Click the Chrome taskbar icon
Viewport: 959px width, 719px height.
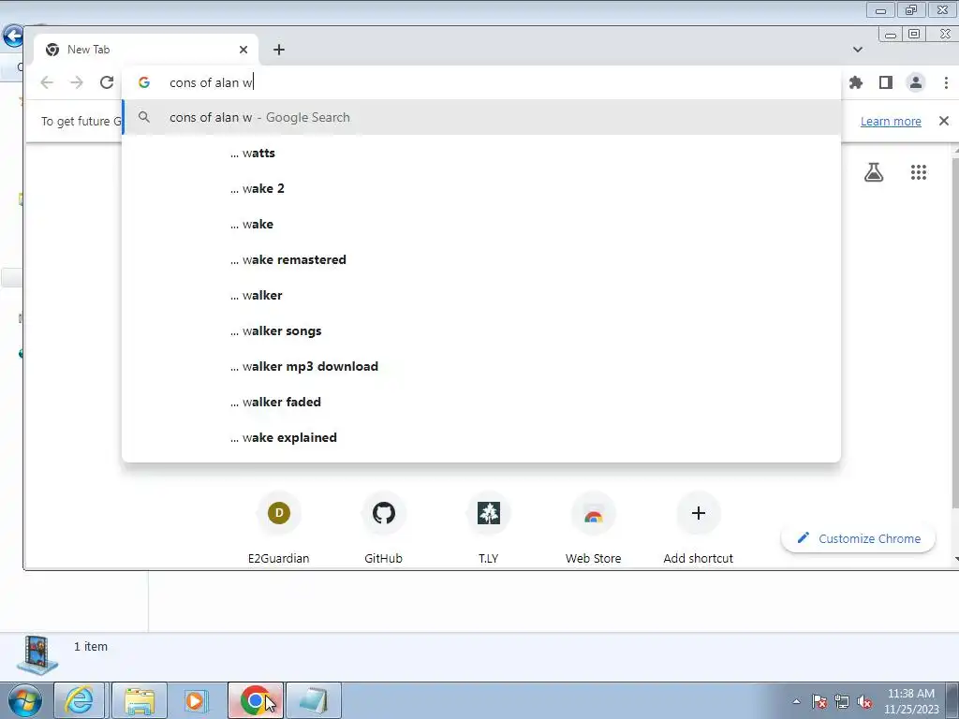click(255, 700)
